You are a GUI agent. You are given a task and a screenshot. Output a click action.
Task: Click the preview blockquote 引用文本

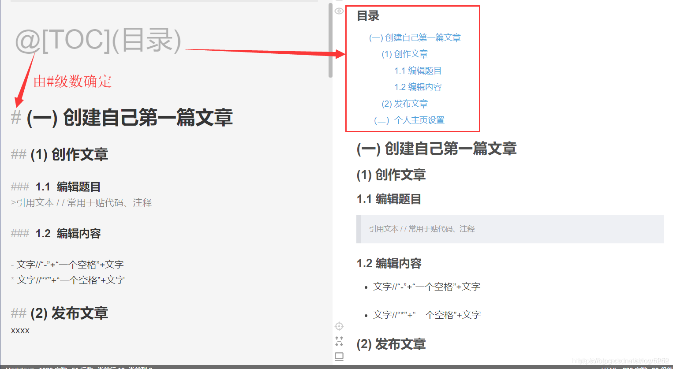pos(510,229)
